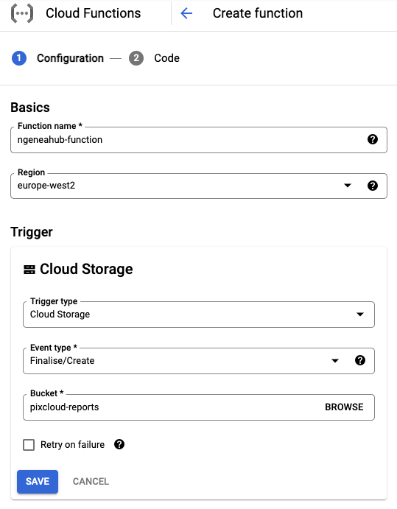Open help icon for Region field
The image size is (397, 509).
[x=373, y=186]
